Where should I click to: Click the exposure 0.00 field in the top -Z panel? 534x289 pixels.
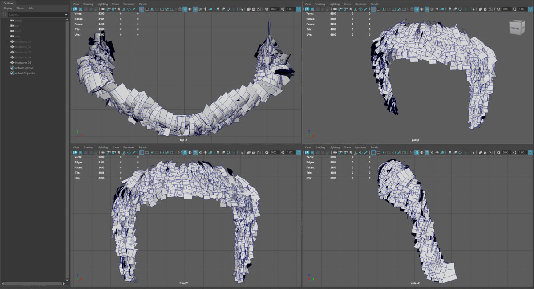[x=274, y=9]
